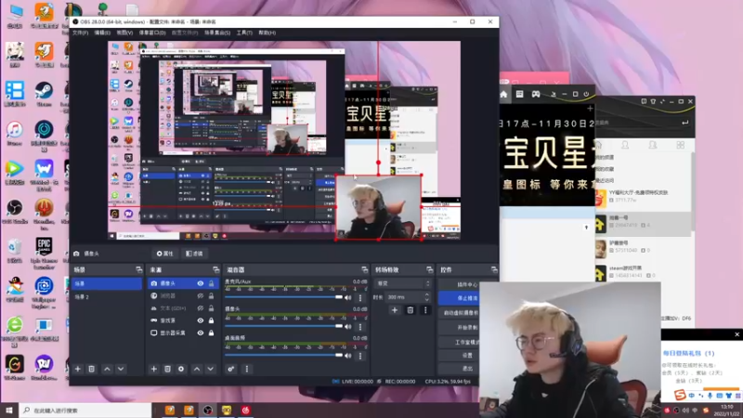743x418 pixels.
Task: Open Steam desktop shortcut
Action: coord(44,94)
